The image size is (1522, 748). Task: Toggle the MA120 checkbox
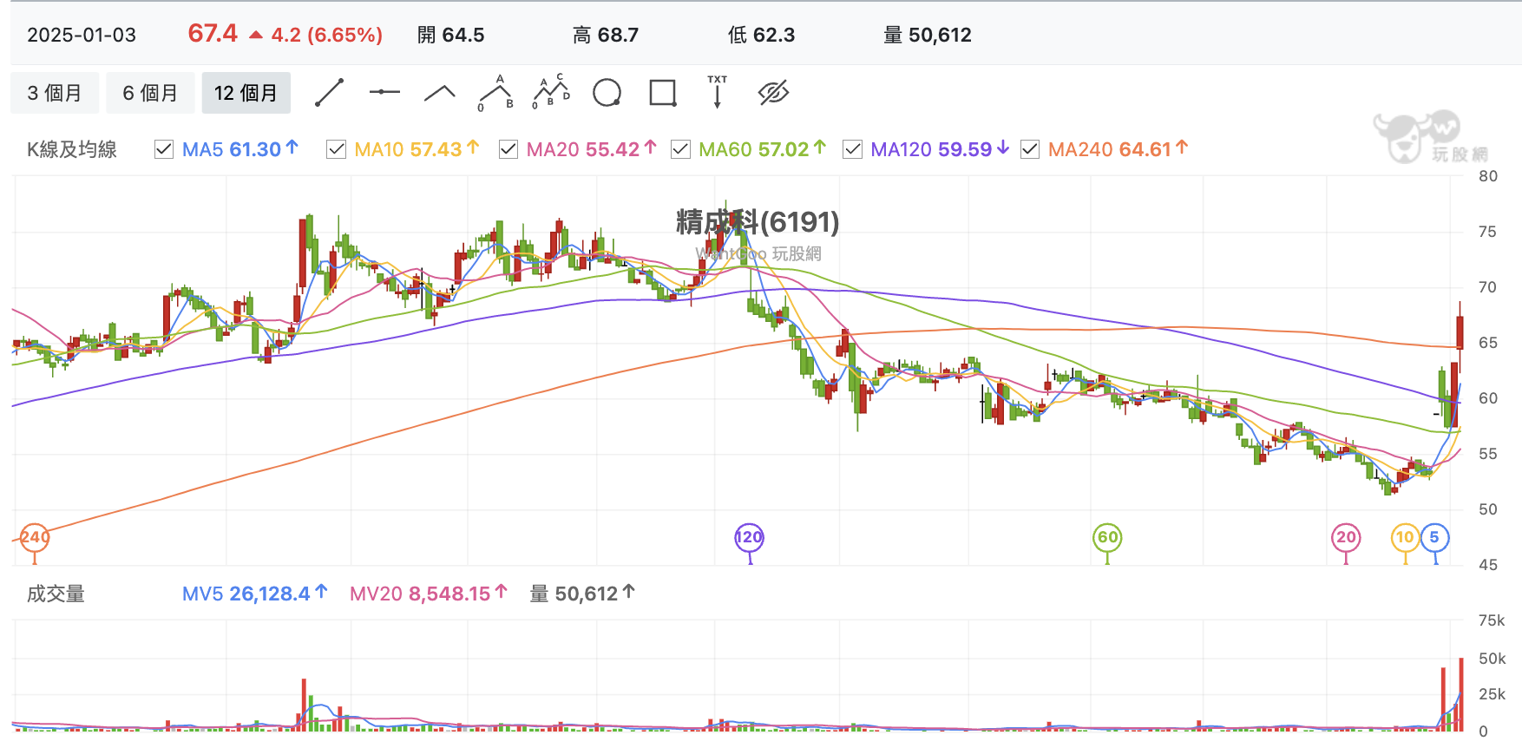pos(852,149)
